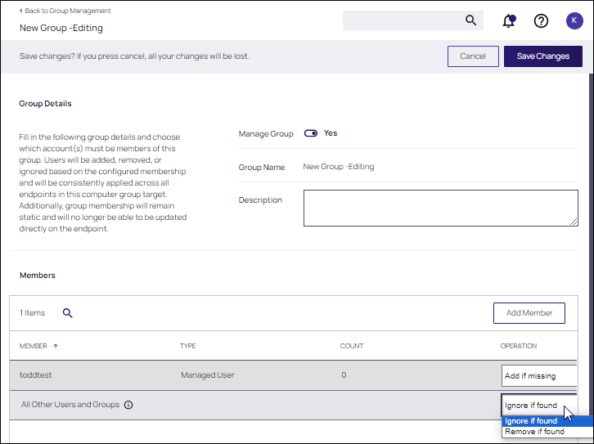Click the Member column sort arrow
Image resolution: width=594 pixels, height=444 pixels.
click(x=56, y=346)
